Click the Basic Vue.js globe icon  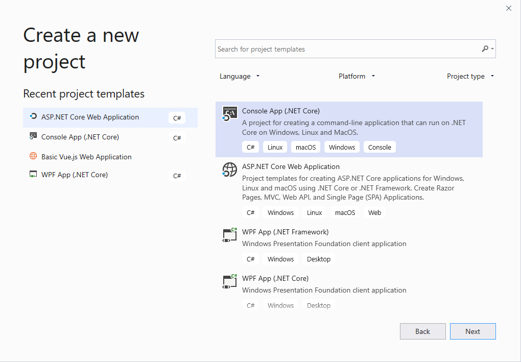coord(33,156)
